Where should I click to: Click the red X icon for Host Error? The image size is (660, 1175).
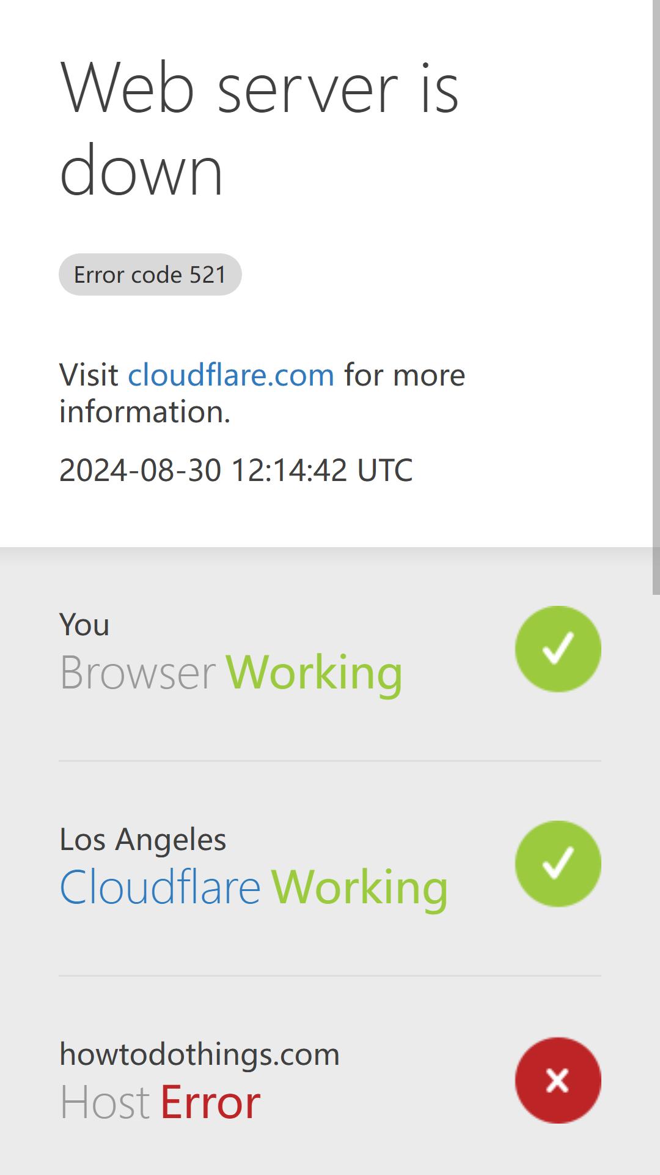[558, 1080]
